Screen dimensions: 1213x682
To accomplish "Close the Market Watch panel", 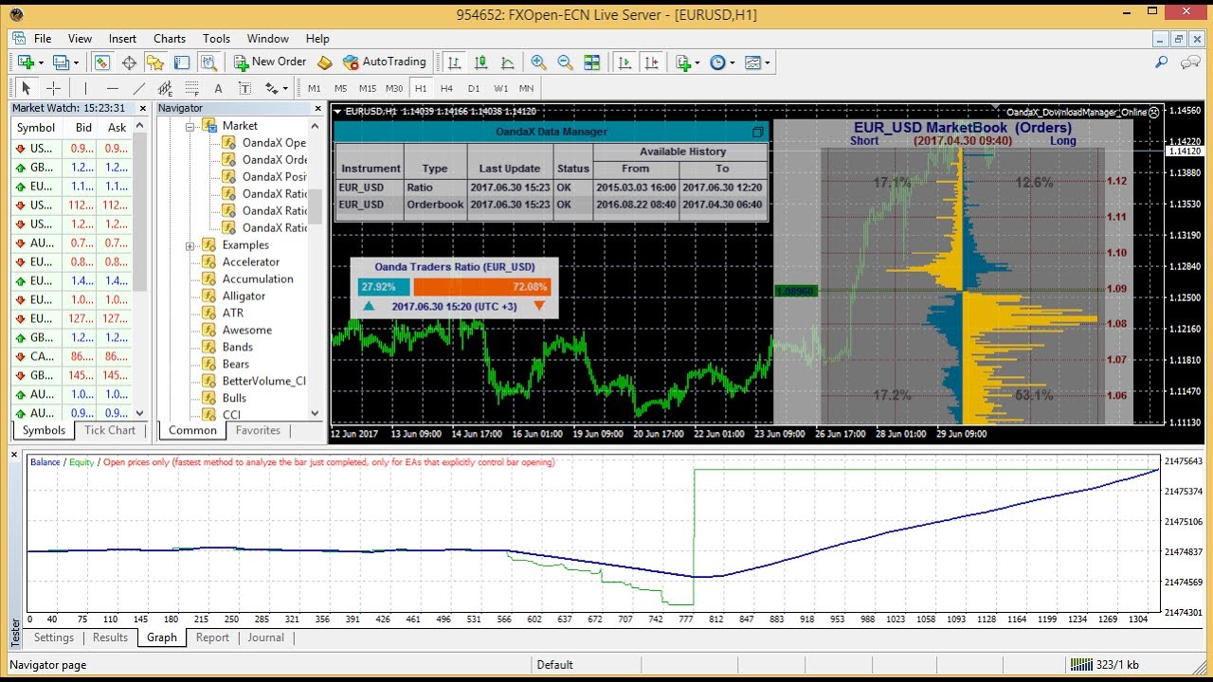I will (142, 108).
